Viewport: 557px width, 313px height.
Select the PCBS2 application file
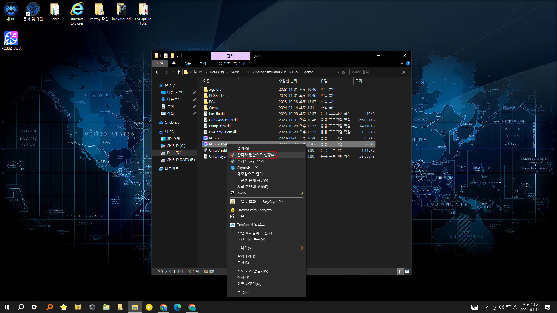coord(289,138)
